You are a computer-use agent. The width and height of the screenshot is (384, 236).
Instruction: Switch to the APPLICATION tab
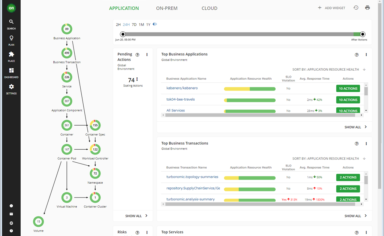click(124, 8)
